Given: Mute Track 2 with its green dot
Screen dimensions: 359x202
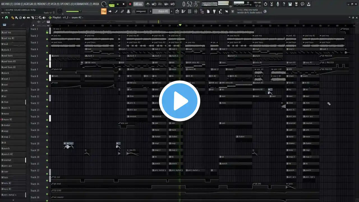Looking at the screenshot, I should click(x=47, y=39).
